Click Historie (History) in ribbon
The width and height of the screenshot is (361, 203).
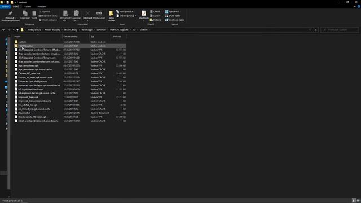click(156, 20)
